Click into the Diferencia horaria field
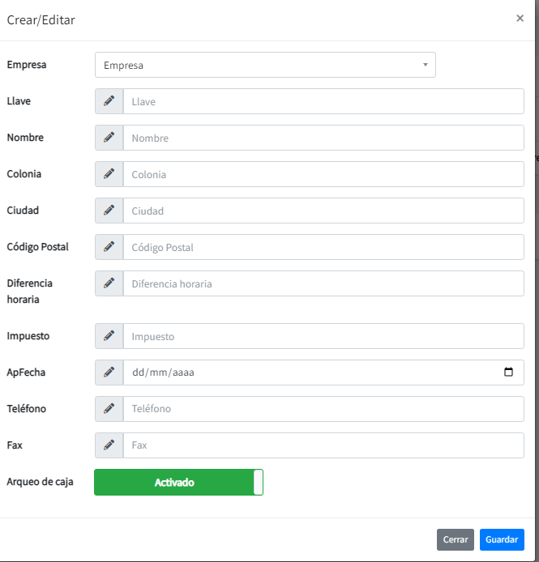 click(323, 283)
